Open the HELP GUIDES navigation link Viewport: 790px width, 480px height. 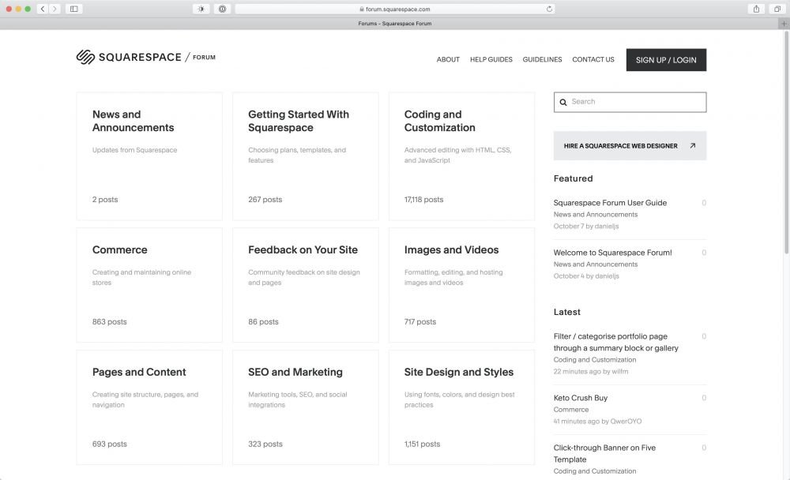490,59
